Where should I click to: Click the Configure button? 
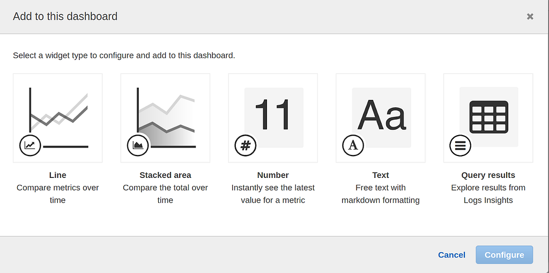coord(504,255)
